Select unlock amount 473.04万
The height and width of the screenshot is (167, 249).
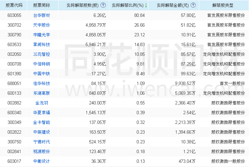click(x=187, y=161)
